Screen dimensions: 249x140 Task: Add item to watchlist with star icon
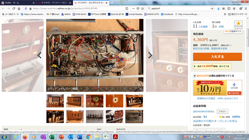pos(239,24)
